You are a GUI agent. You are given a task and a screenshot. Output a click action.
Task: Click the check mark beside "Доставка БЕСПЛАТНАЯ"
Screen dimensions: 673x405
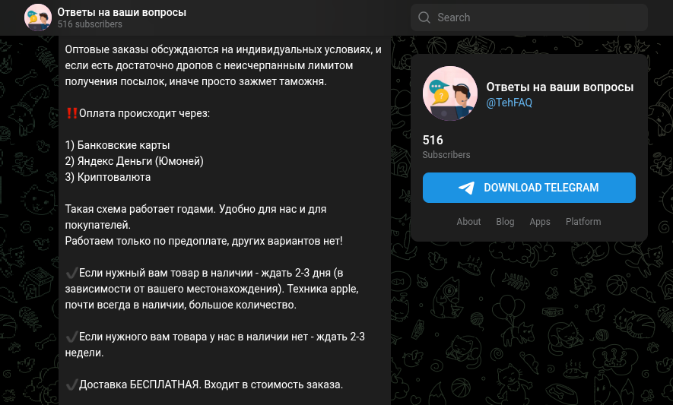[71, 384]
